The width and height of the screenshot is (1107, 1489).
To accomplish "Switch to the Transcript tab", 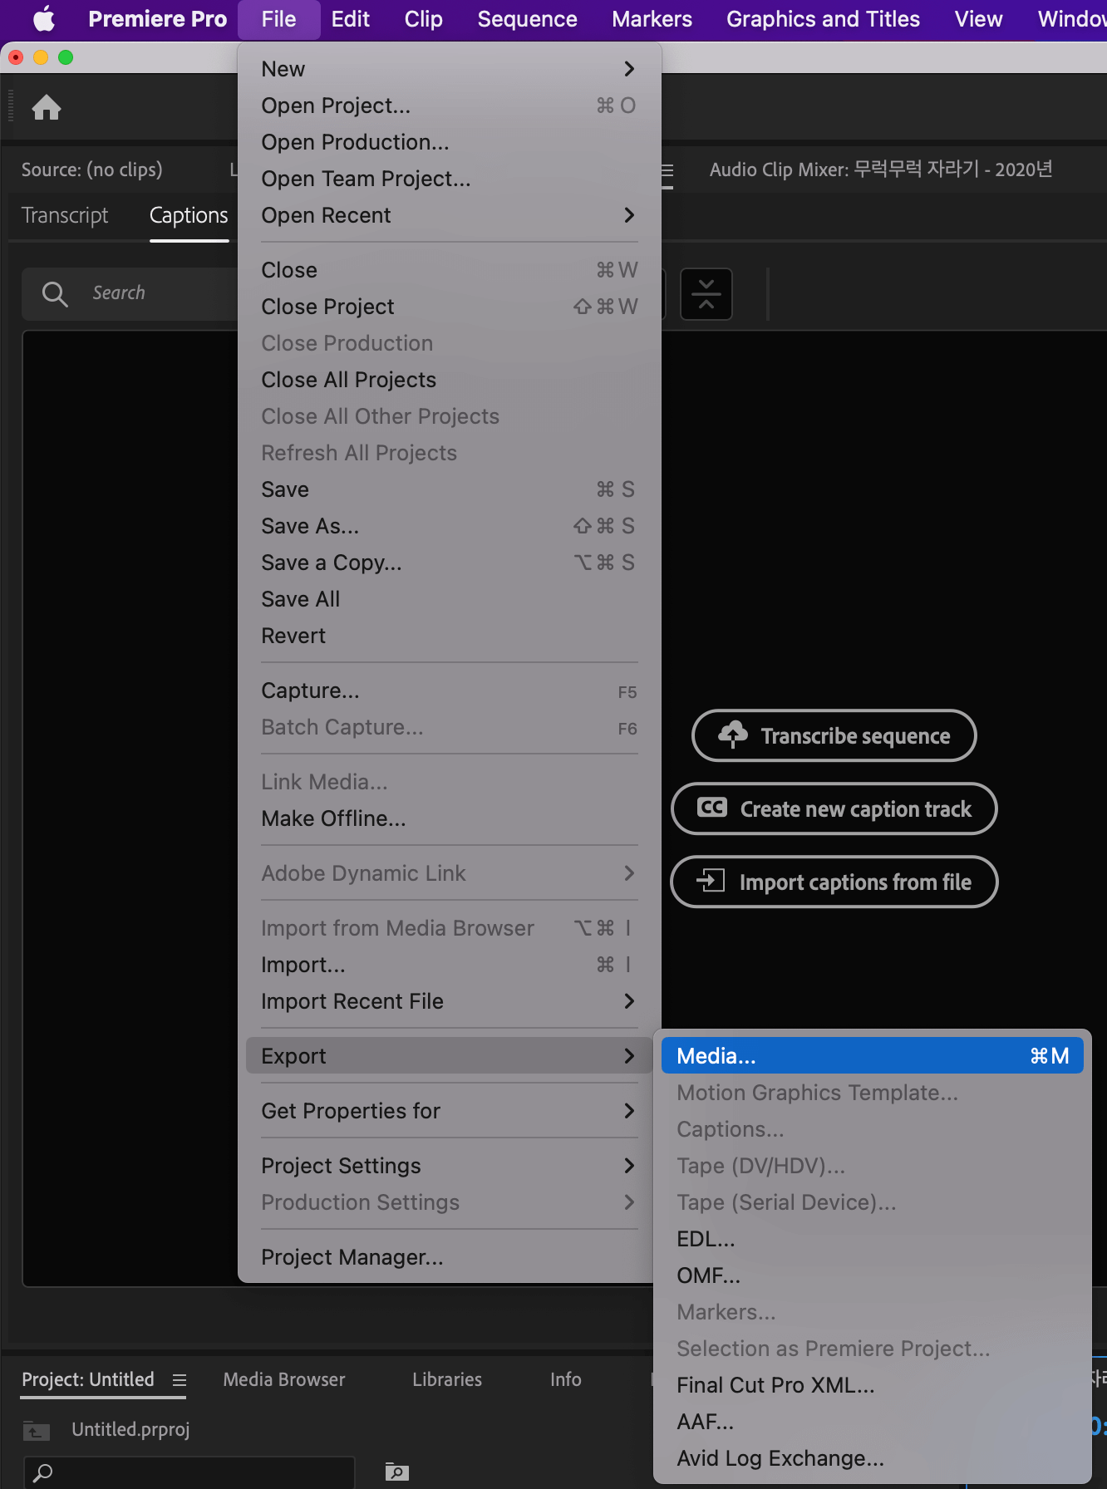I will [x=65, y=216].
